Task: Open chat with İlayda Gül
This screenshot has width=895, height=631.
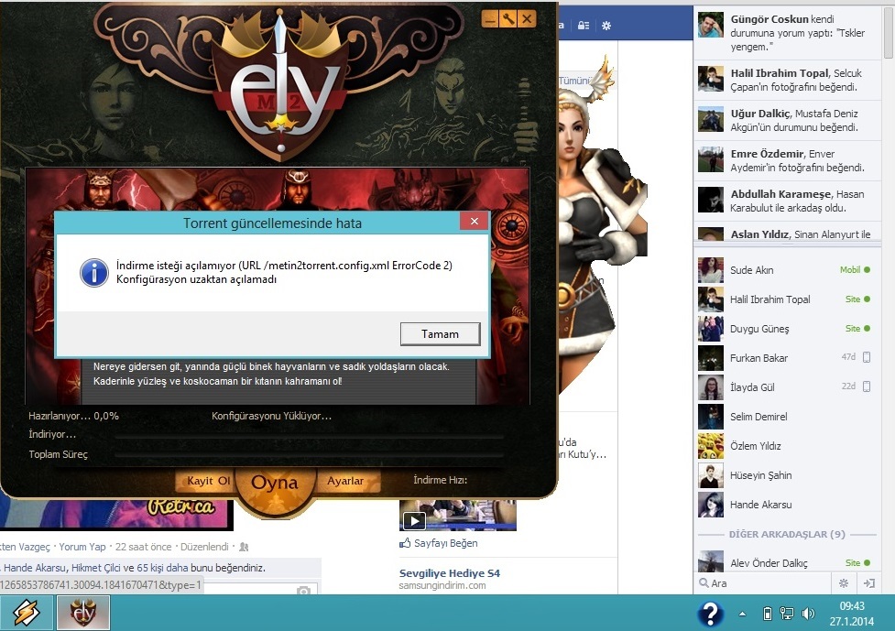Action: 787,386
